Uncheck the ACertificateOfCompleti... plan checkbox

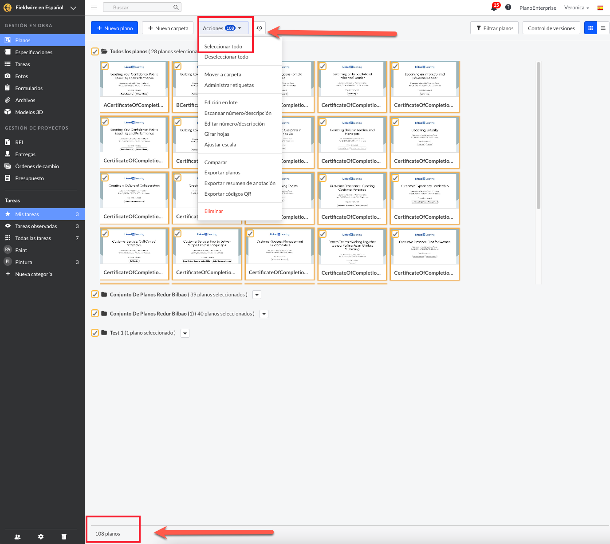coord(105,66)
